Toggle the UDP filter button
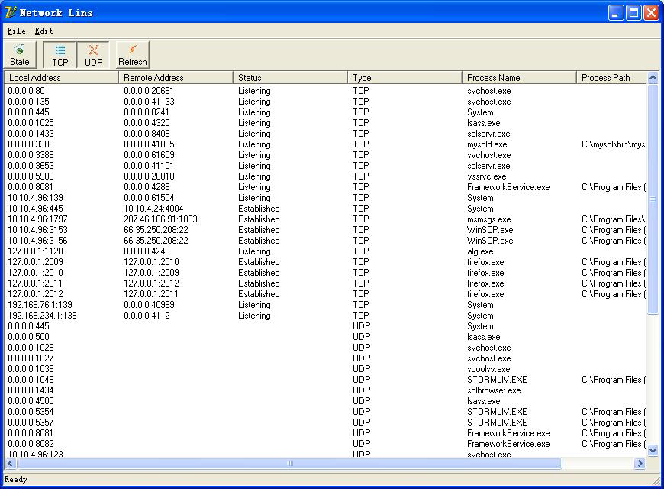664x489 pixels. click(94, 55)
